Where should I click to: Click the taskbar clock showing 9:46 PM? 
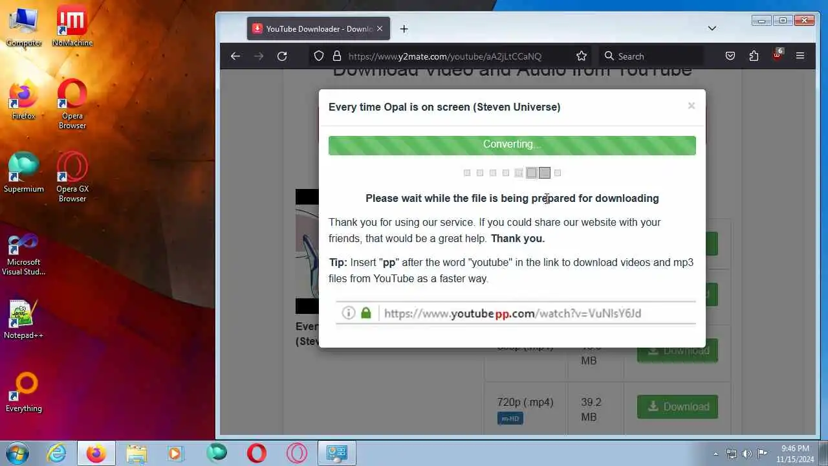795,454
